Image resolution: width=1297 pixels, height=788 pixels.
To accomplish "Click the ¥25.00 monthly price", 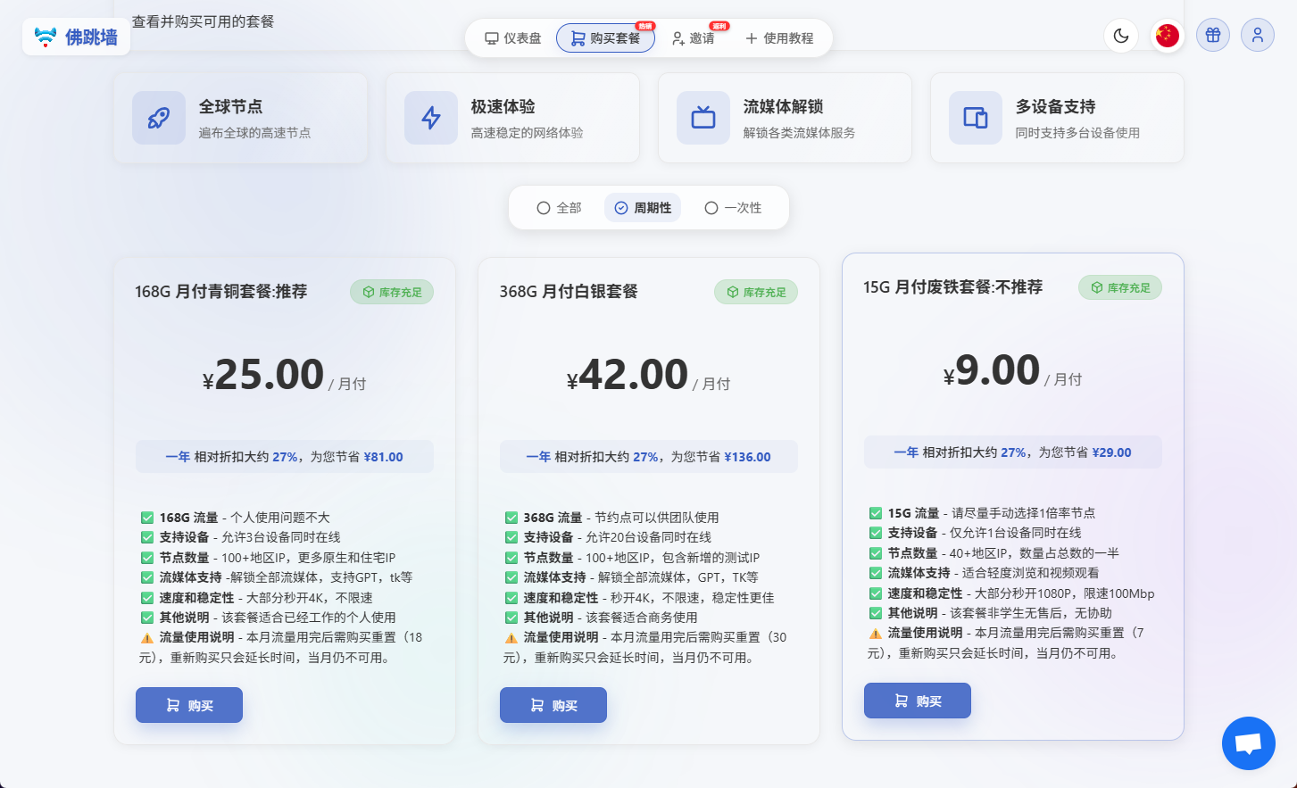I will click(285, 375).
